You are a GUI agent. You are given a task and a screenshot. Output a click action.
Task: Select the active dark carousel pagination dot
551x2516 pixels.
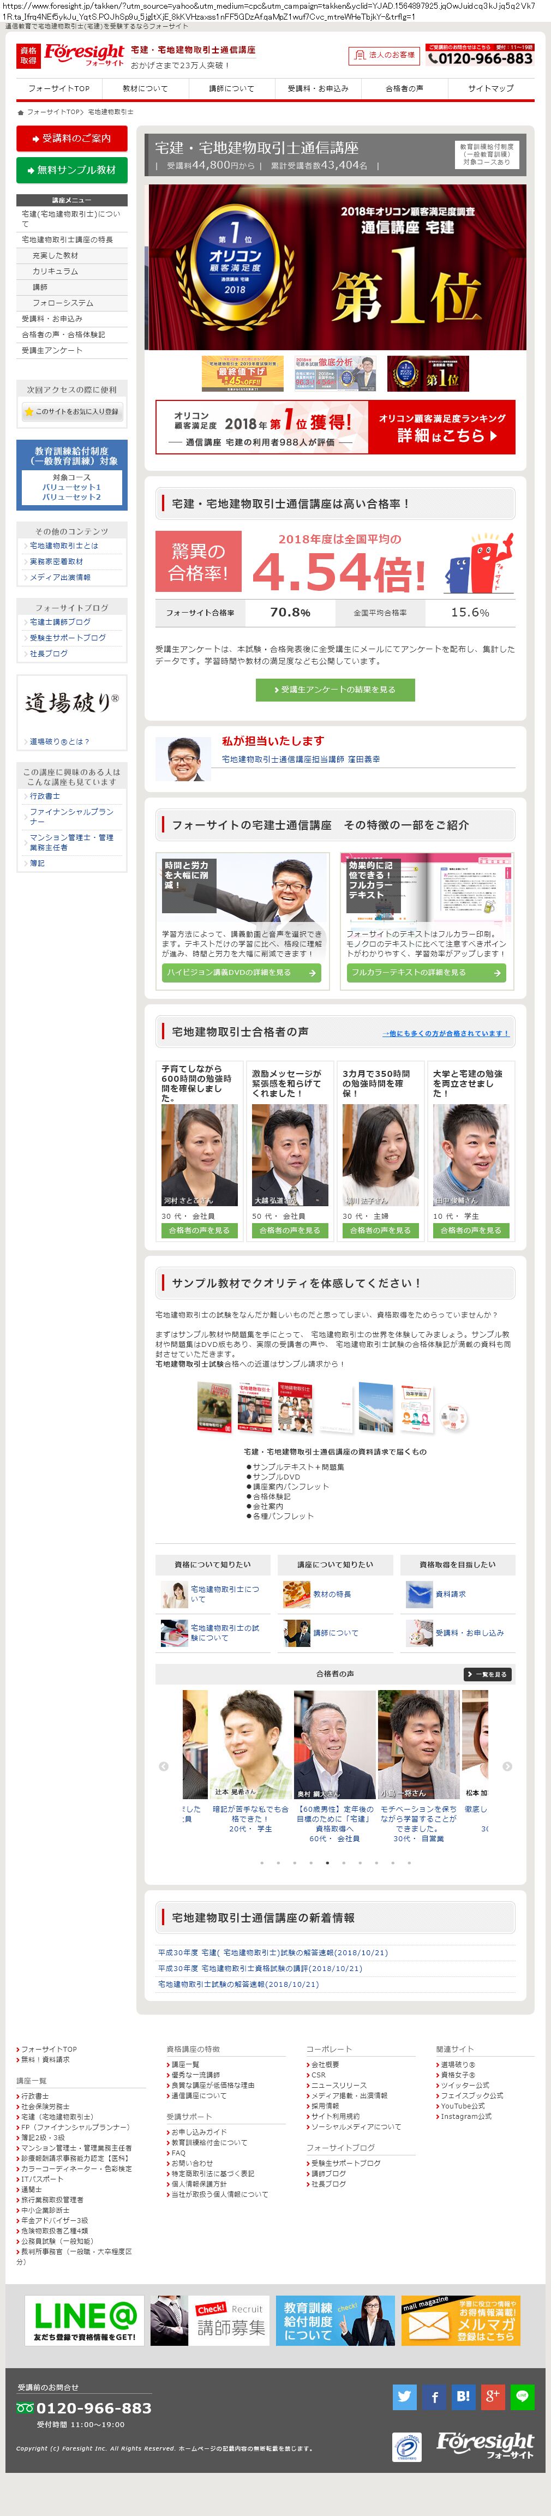(x=327, y=1862)
